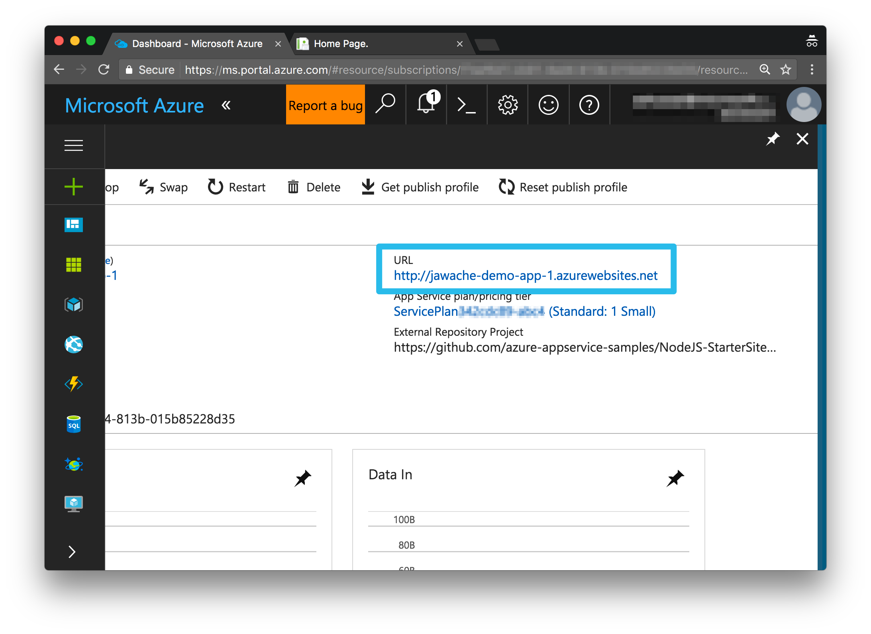Click the account avatar picture
871x634 pixels.
coord(803,104)
